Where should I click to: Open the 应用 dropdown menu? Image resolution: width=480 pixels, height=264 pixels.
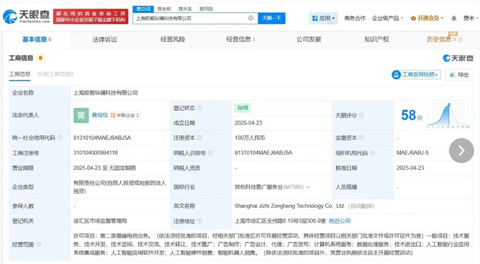(x=323, y=18)
